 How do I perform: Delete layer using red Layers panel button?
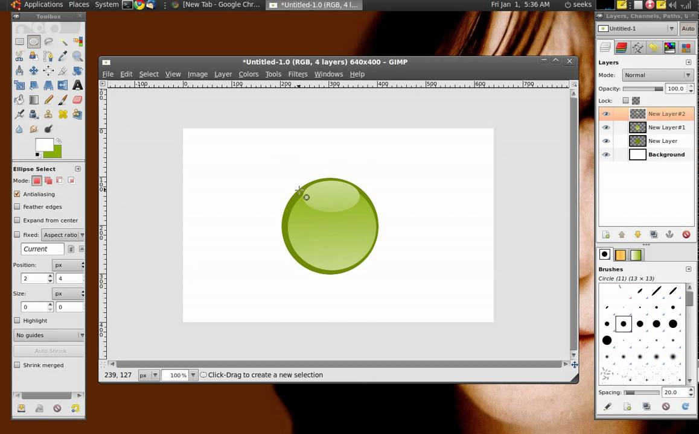pyautogui.click(x=686, y=234)
